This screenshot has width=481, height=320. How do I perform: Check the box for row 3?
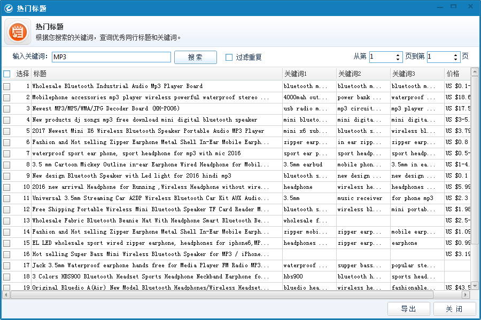point(6,109)
